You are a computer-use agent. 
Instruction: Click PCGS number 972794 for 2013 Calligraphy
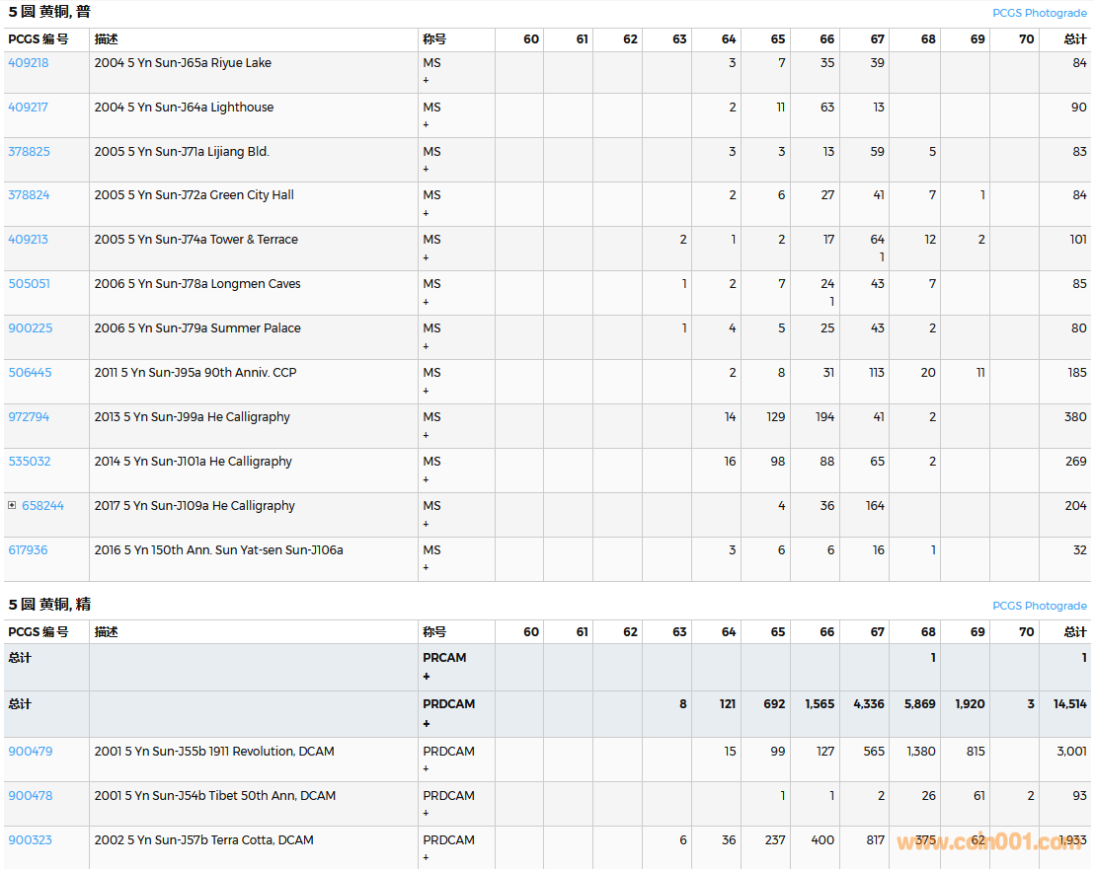coord(29,417)
